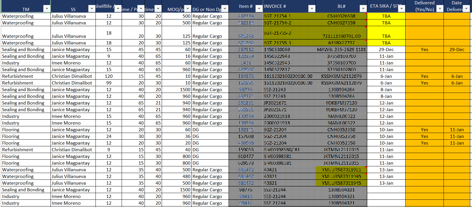Select the shelflife cell showing 120
The image size is (472, 207).
pos(109,76)
